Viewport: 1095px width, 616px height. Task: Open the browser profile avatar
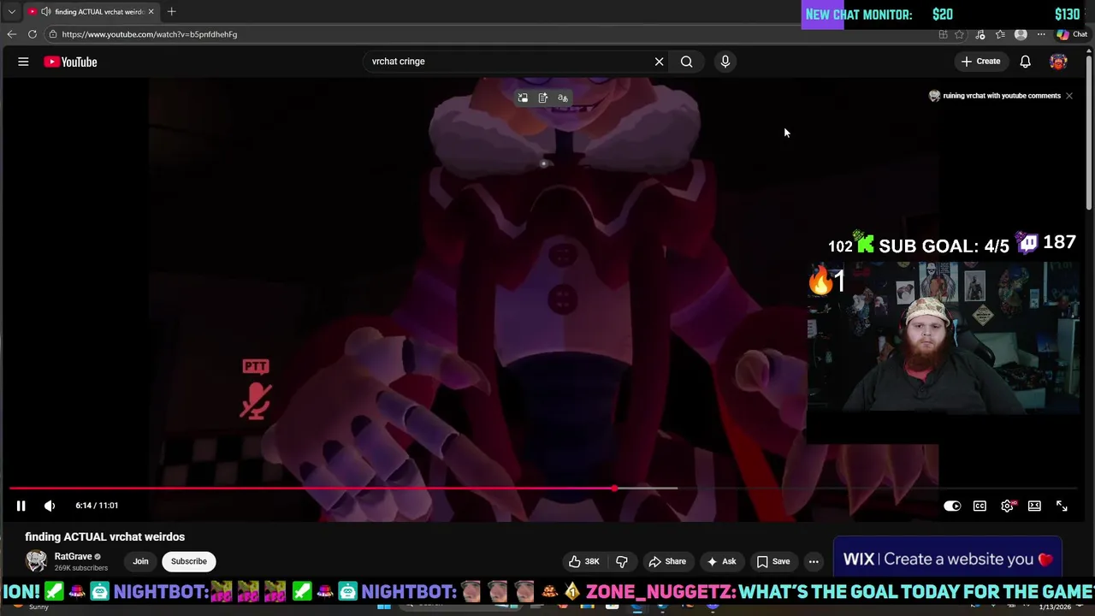click(x=1021, y=34)
